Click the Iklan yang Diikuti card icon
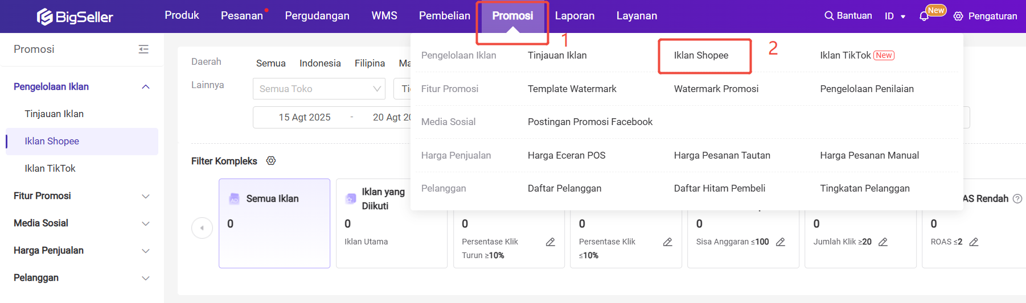 [x=351, y=199]
